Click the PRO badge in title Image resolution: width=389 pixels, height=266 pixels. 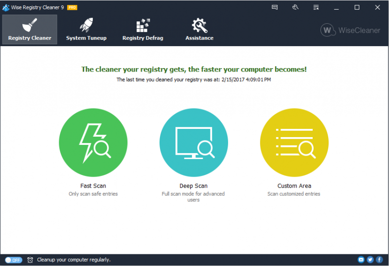pos(72,7)
